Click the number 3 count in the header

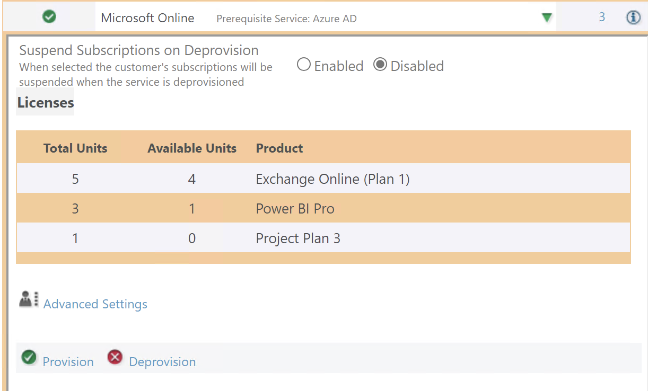[x=602, y=17]
